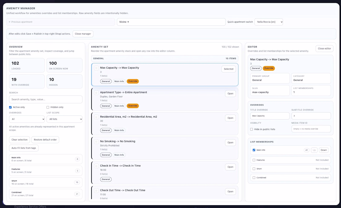
Task: Click the Override tag on Apartment Type row
Action: click(133, 106)
